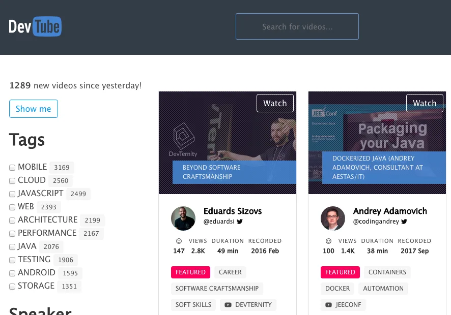Image resolution: width=451 pixels, height=315 pixels.
Task: Click the YouTube icon on the JEECONF tag
Action: coord(328,305)
